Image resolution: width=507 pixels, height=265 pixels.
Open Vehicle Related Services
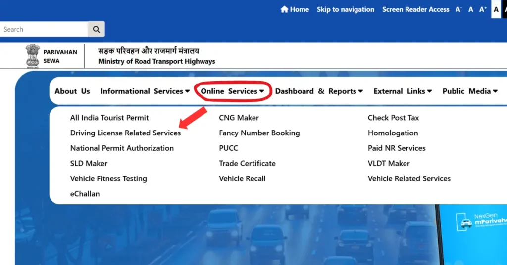[x=409, y=178]
